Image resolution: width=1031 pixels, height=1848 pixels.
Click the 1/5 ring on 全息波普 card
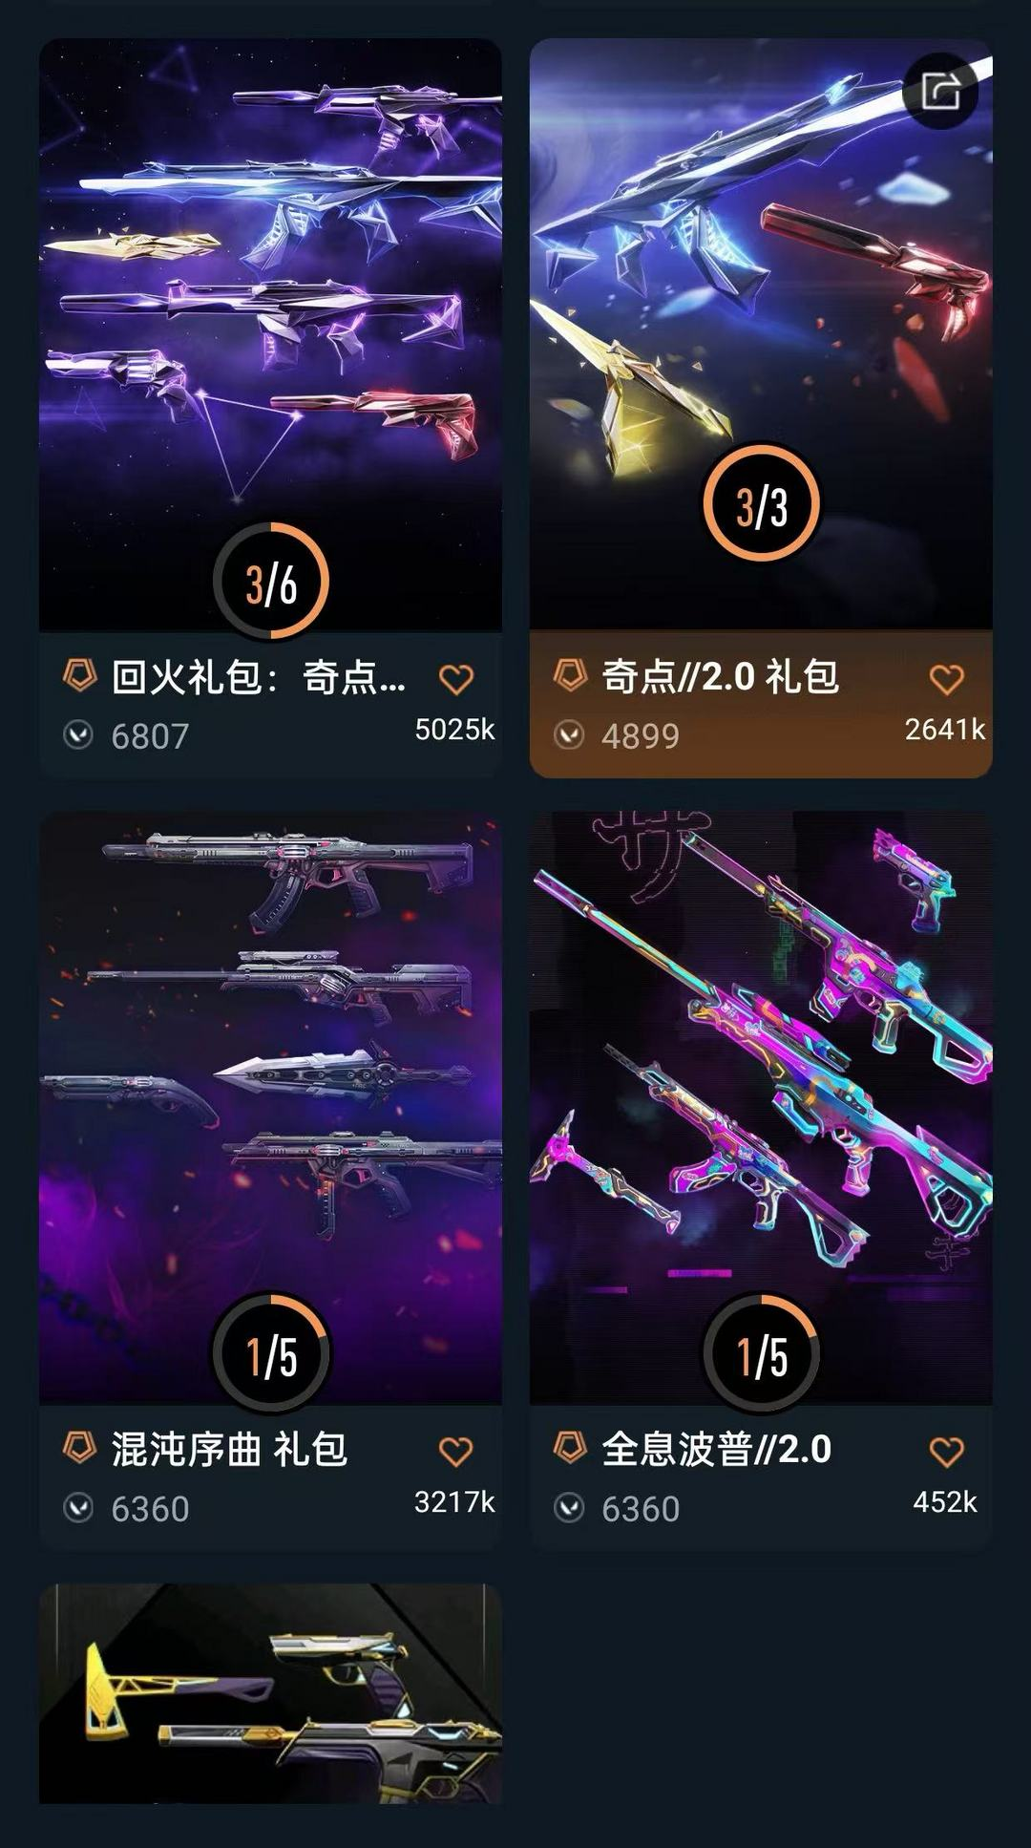click(762, 1353)
